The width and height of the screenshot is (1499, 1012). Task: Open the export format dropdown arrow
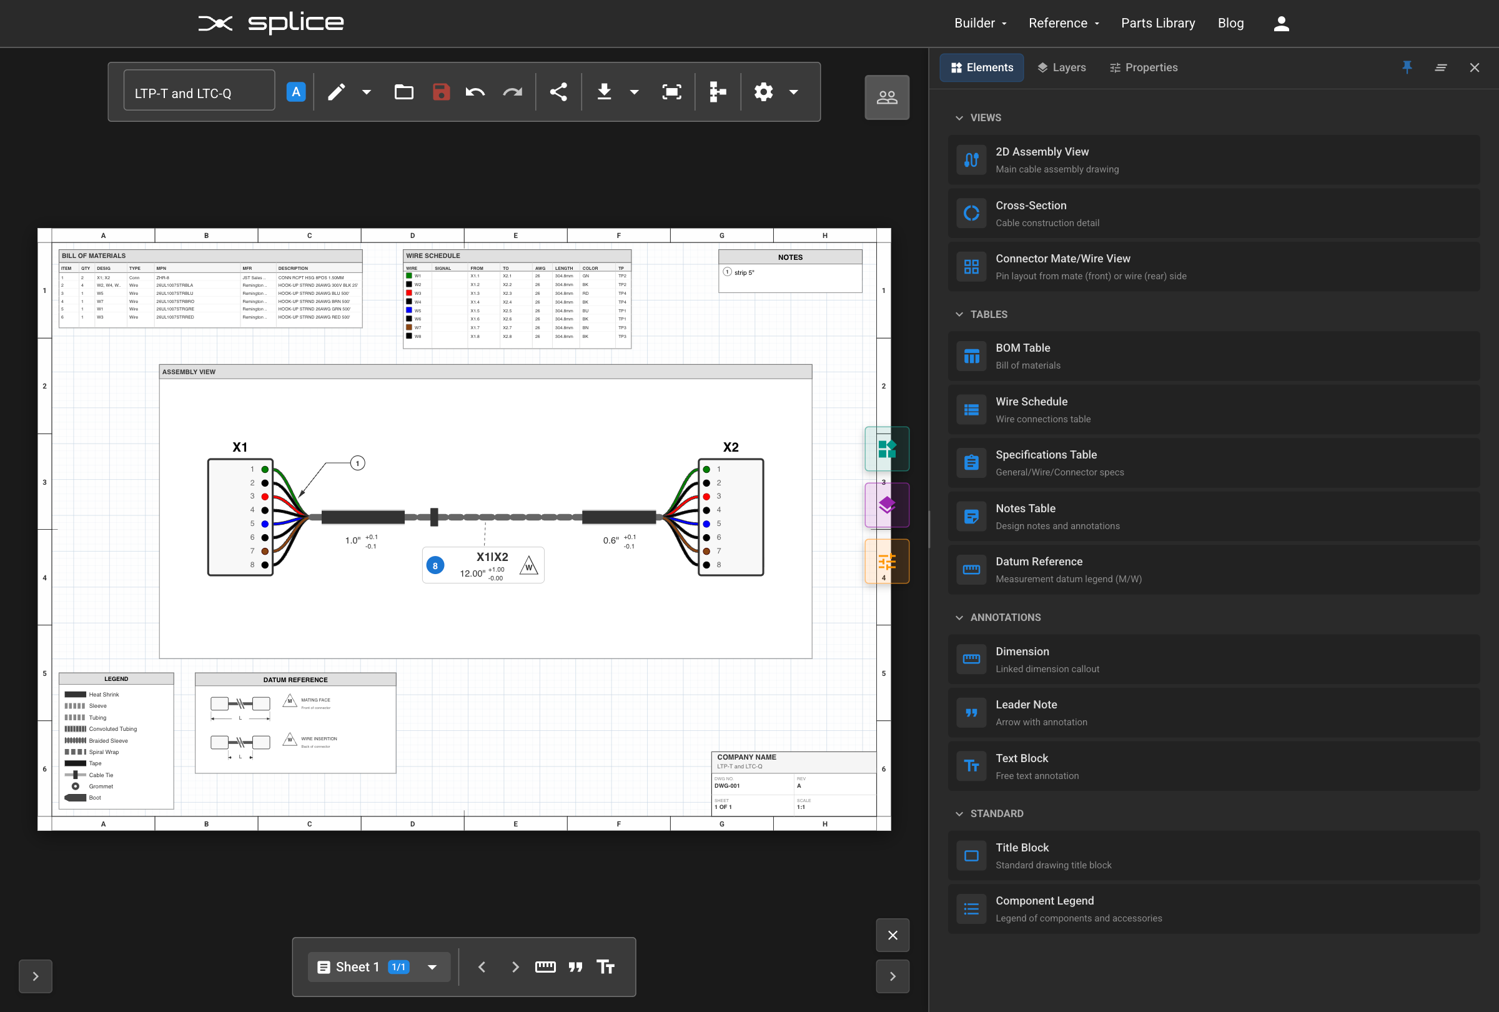tap(634, 92)
